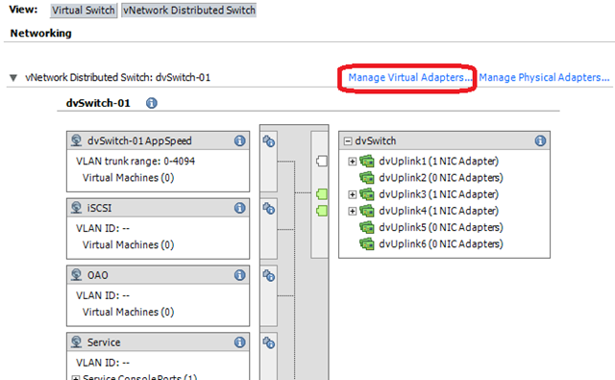Viewport: 615px width, 380px height.
Task: Select the dvSwitch-01 AppSpeed port group title
Action: [x=139, y=140]
